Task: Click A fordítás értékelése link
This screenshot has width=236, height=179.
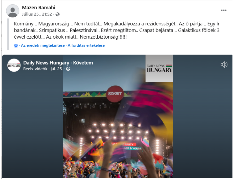Action: (x=86, y=45)
